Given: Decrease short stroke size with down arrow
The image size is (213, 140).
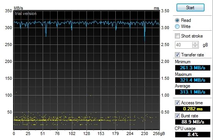Looking at the screenshot, I should click(x=195, y=46).
